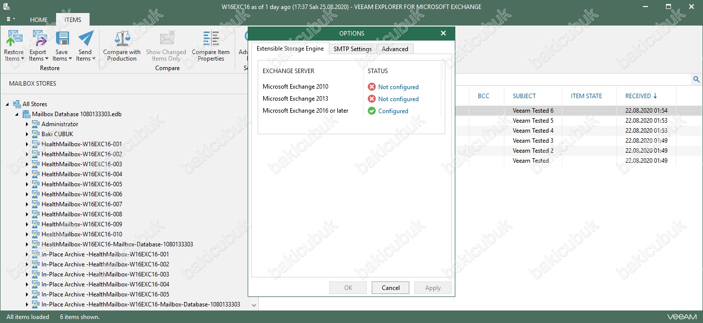The height and width of the screenshot is (323, 703).
Task: Select HealthMailbox-W16EXC16-003 in tree
Action: [82, 164]
